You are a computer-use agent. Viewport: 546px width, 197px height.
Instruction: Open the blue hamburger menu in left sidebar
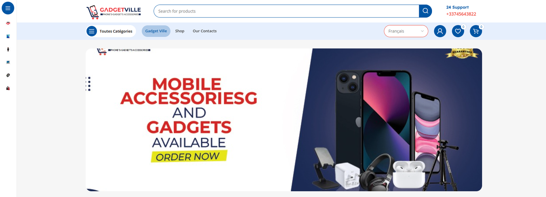click(8, 8)
